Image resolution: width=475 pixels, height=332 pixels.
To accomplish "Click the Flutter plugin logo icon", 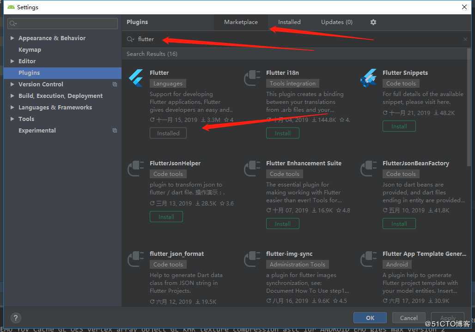I will [x=136, y=78].
